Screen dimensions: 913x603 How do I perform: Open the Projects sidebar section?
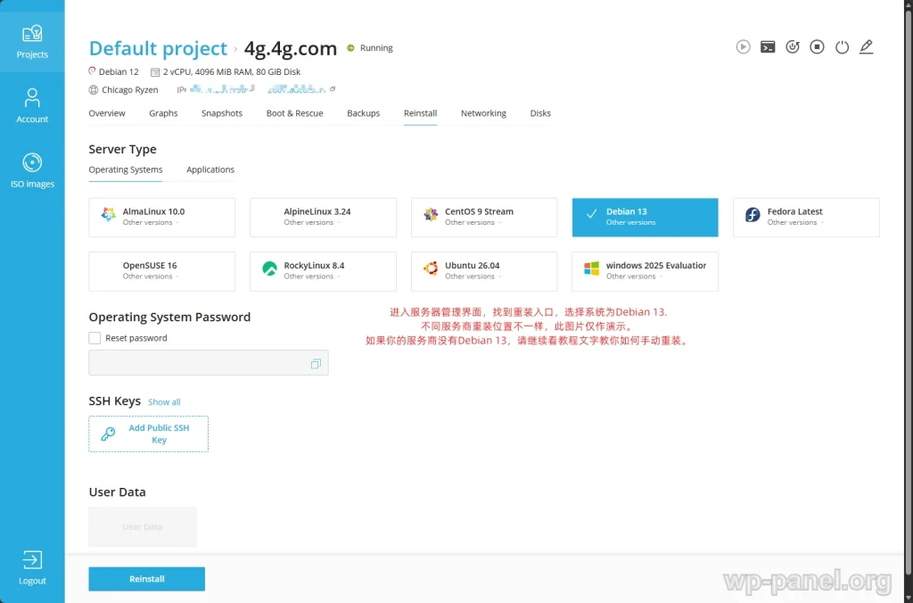click(32, 41)
